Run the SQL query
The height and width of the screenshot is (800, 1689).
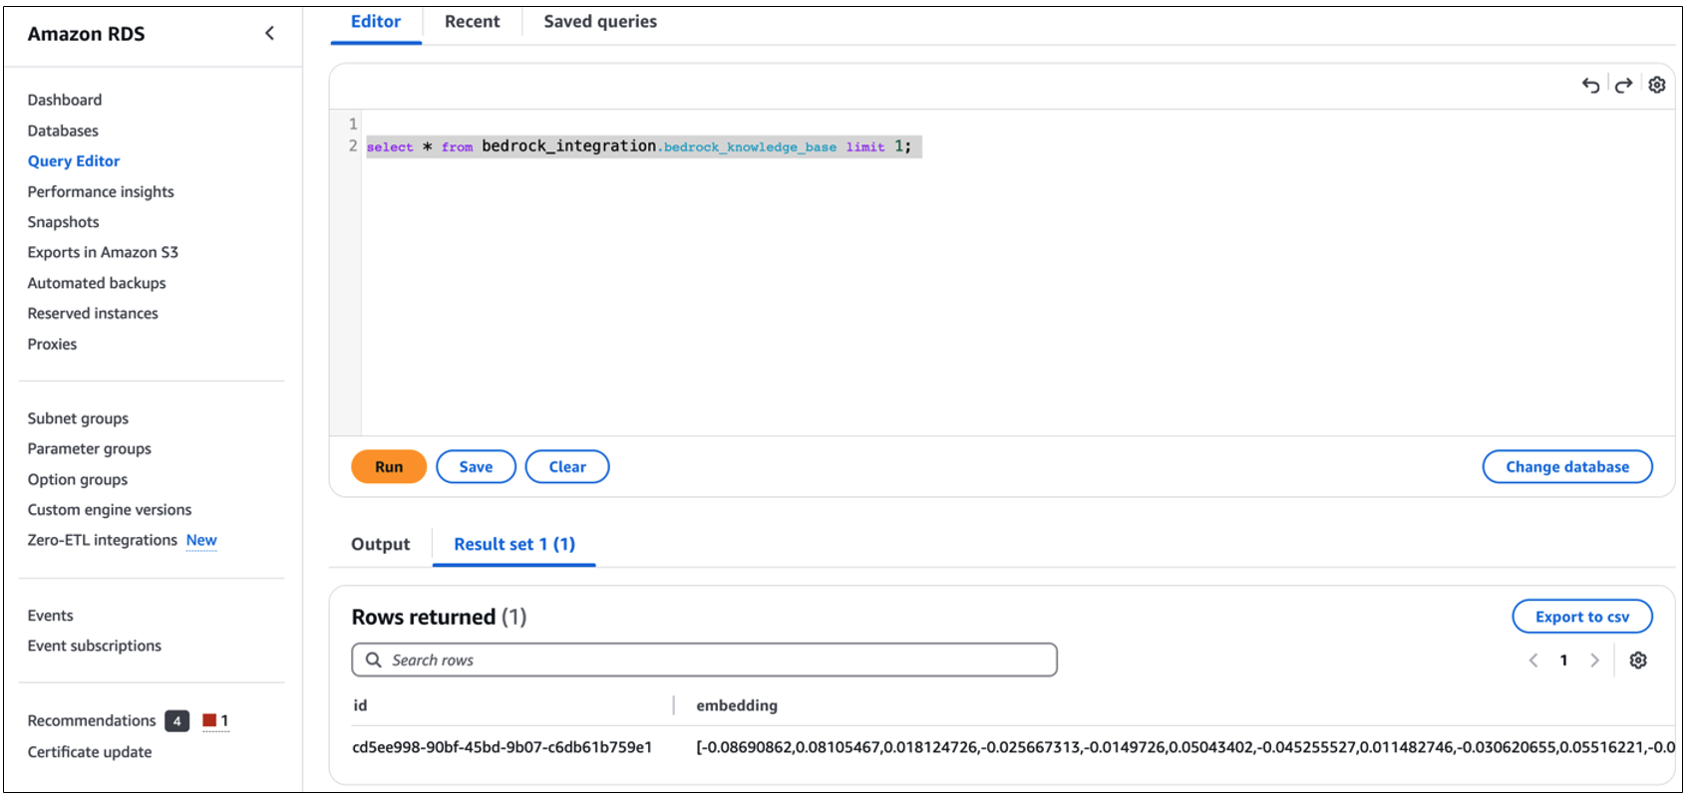click(x=389, y=467)
